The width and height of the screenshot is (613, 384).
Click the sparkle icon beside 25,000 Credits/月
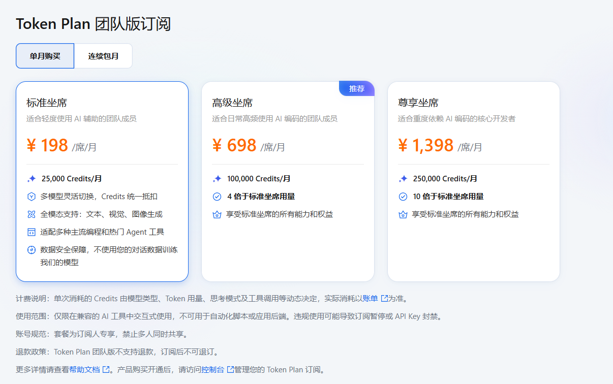click(32, 179)
